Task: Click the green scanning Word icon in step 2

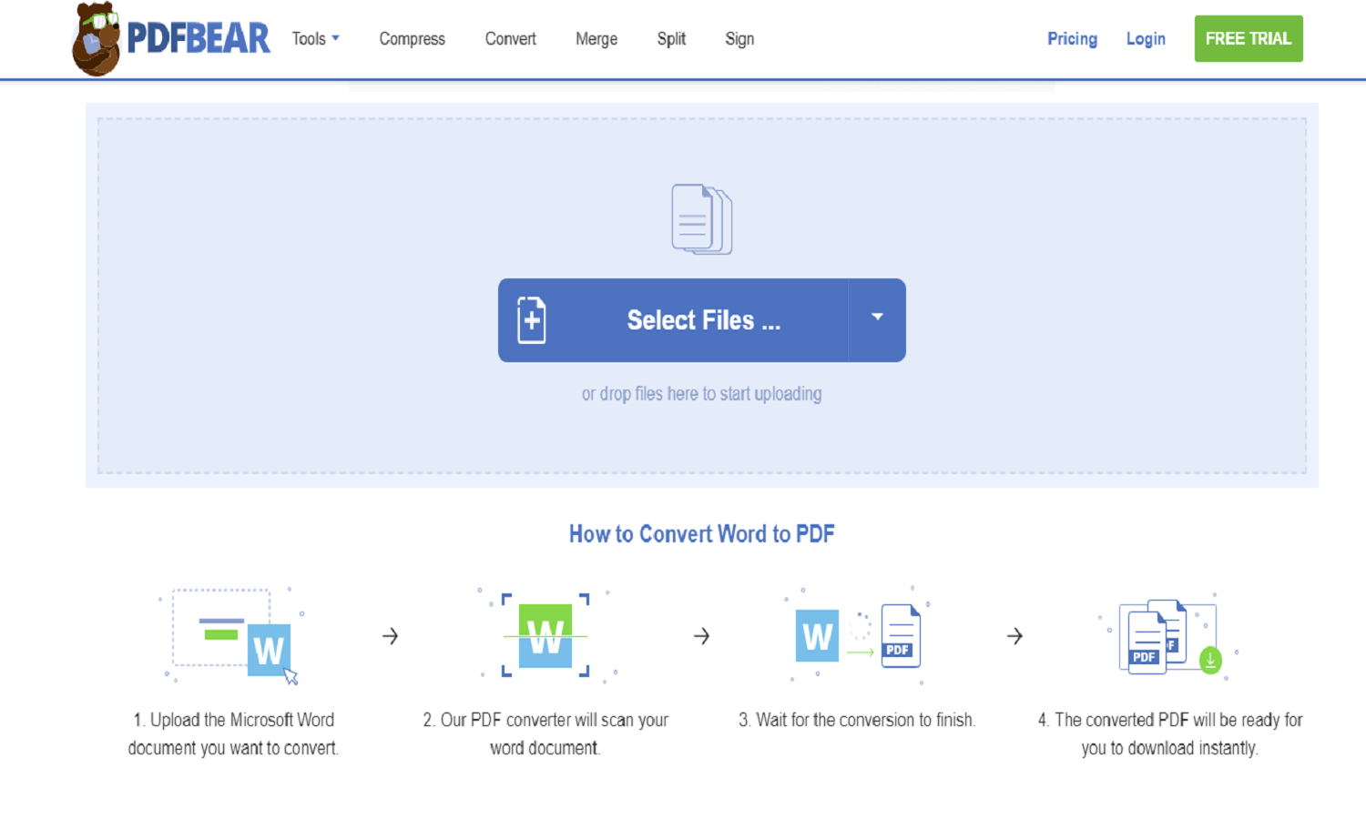Action: point(544,636)
